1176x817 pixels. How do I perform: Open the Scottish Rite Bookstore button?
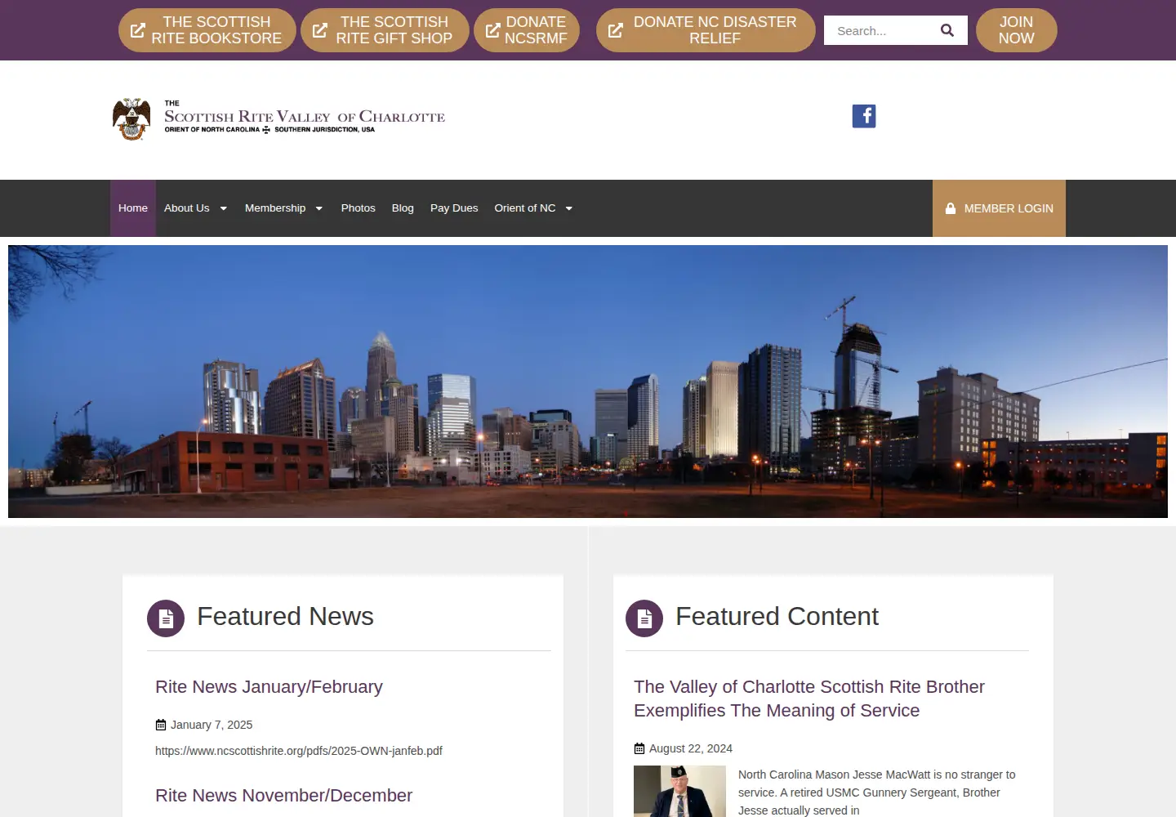pos(207,30)
